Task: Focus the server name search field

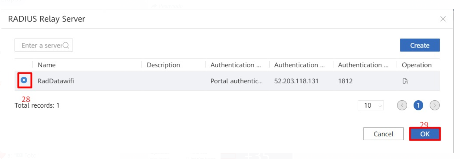Action: click(x=44, y=46)
